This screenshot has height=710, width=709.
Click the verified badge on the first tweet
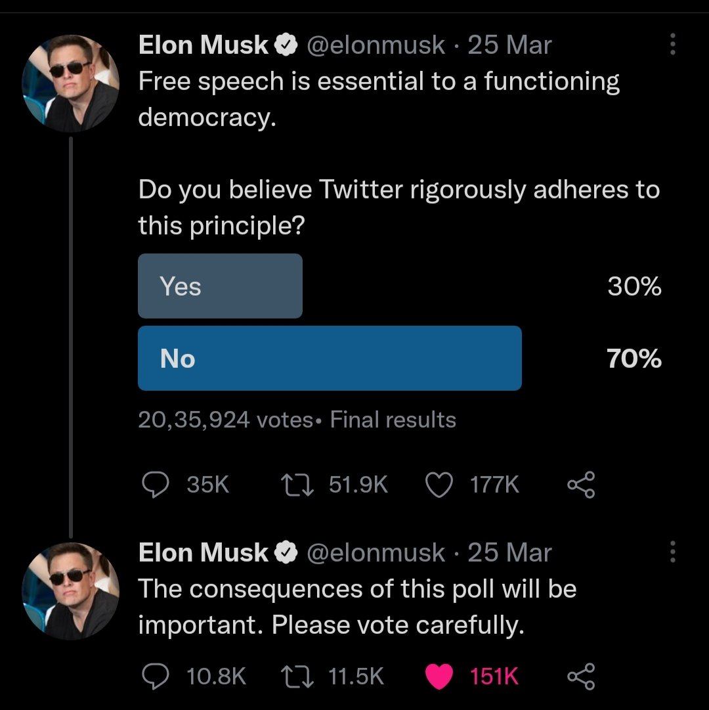[x=286, y=45]
